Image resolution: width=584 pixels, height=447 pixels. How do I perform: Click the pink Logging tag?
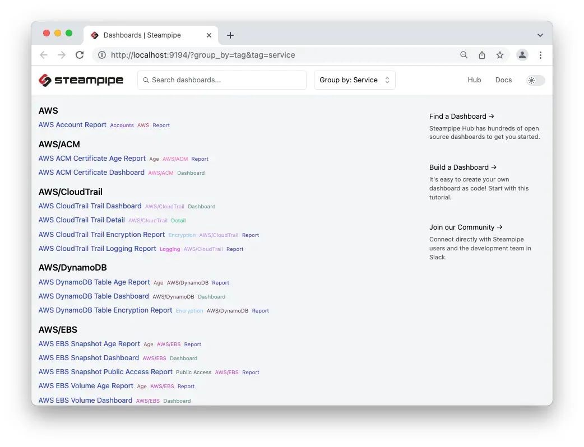[x=170, y=249]
